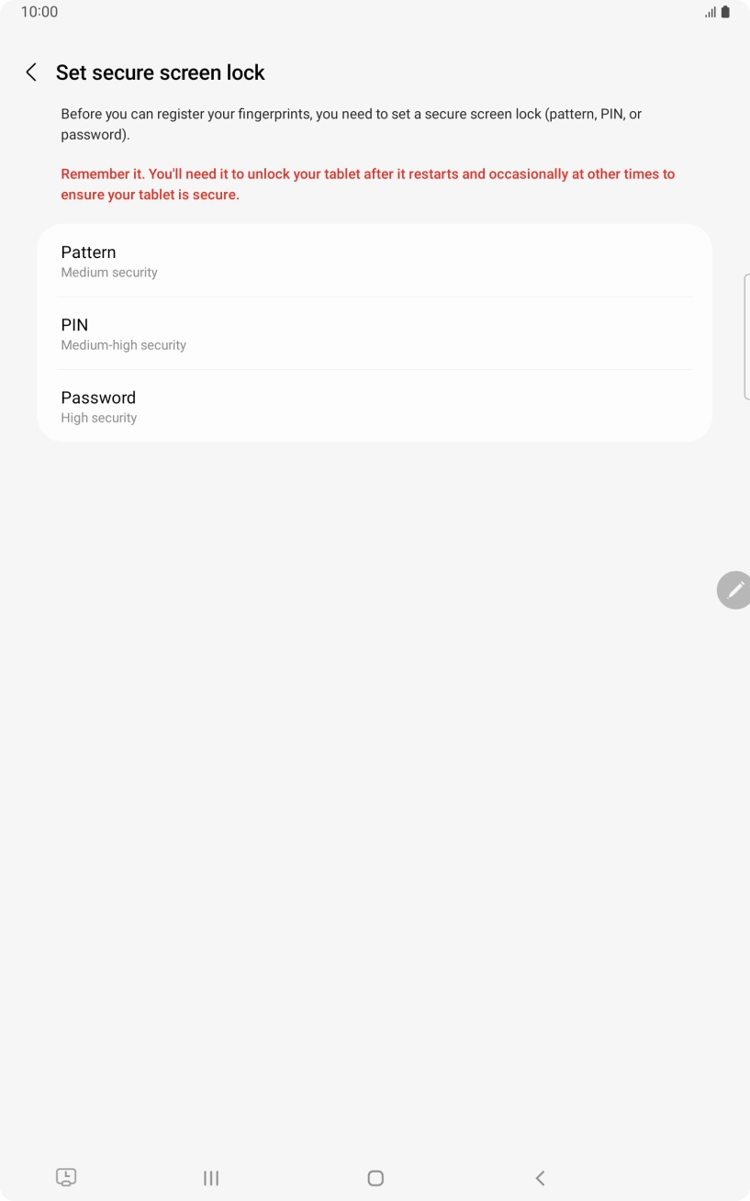Tap the battery status icon
This screenshot has height=1201, width=750.
[727, 12]
